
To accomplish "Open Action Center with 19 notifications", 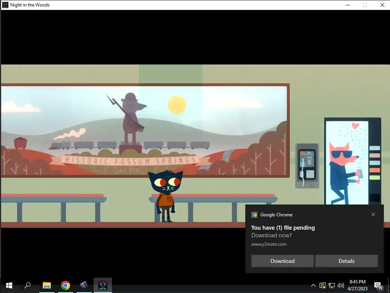I will point(378,286).
